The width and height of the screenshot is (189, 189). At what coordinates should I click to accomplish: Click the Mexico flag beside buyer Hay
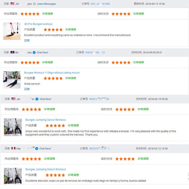click(x=14, y=148)
